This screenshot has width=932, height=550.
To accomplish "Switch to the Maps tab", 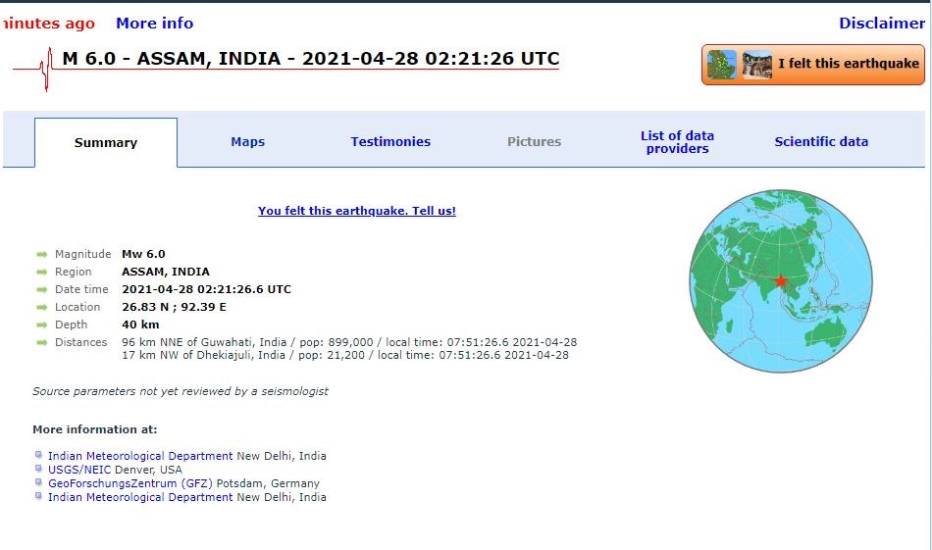I will point(247,142).
